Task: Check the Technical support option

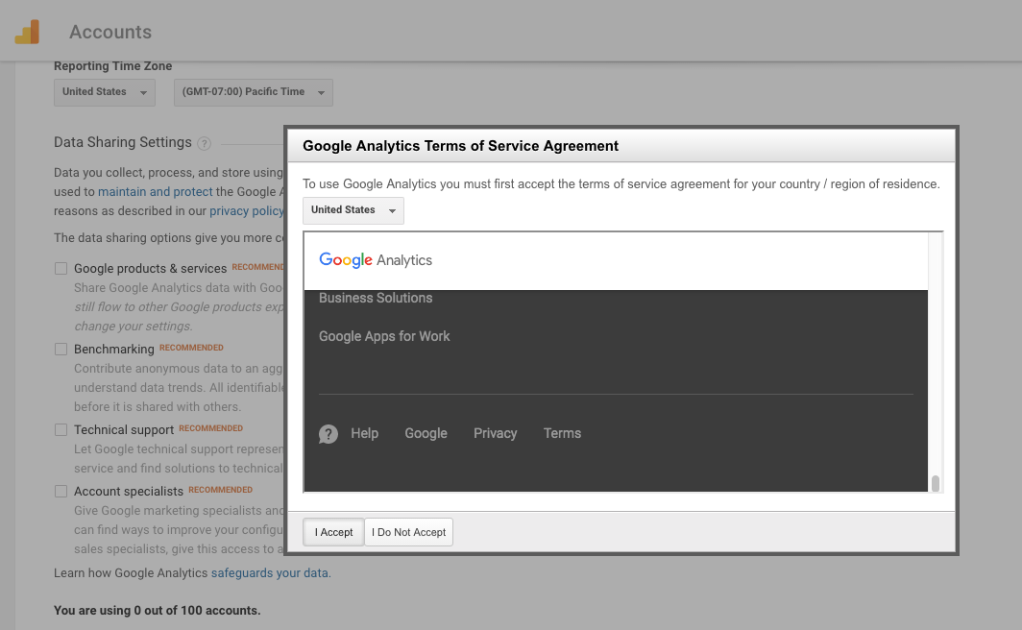Action: click(61, 430)
